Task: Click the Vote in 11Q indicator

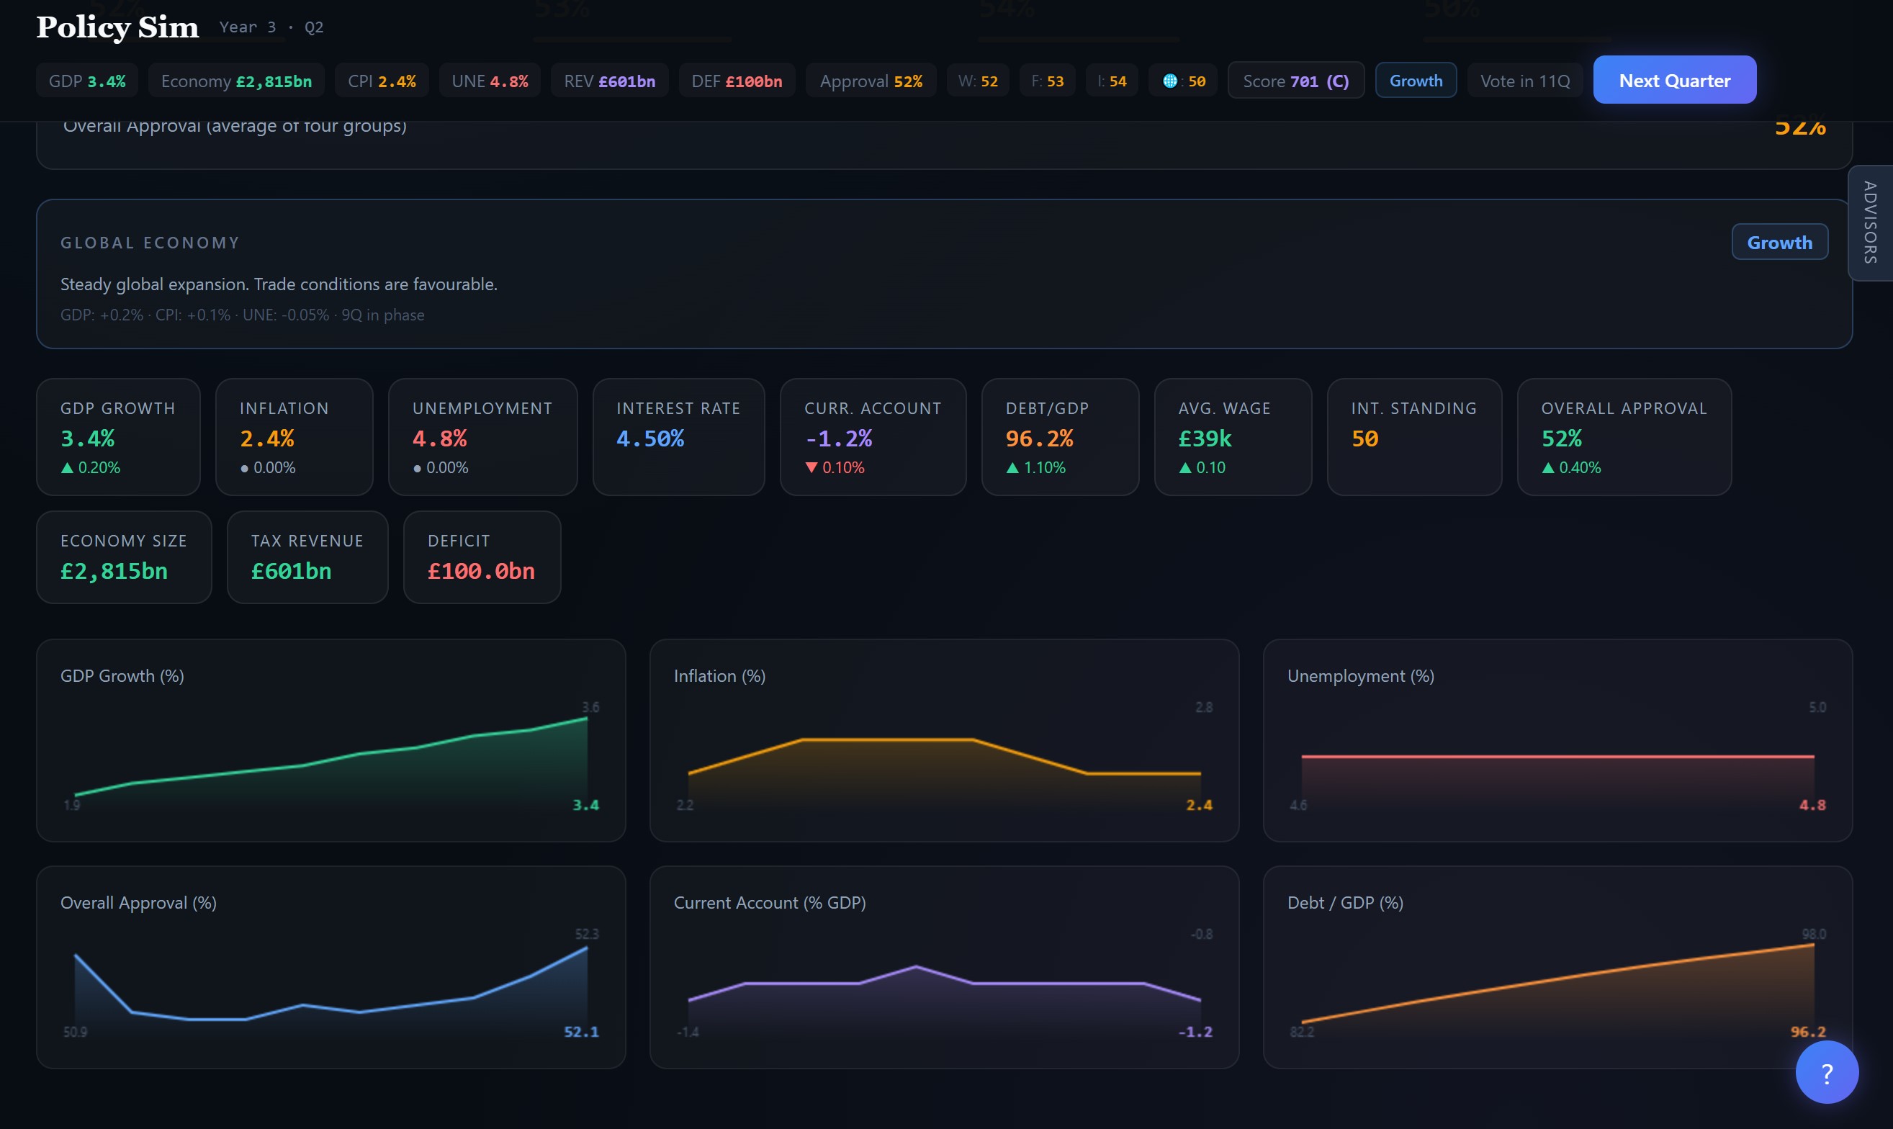Action: pyautogui.click(x=1525, y=81)
